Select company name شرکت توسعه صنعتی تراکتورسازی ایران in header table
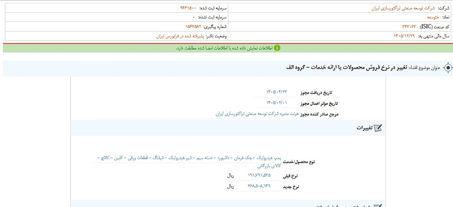453x207 pixels. (x=404, y=8)
